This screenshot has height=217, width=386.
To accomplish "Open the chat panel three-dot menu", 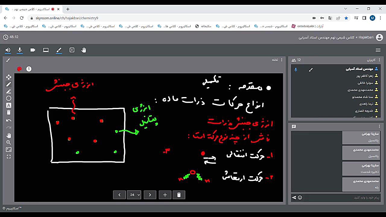I will point(379,126).
